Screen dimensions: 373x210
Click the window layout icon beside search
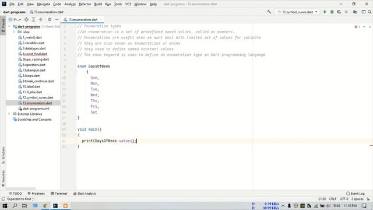tap(364, 12)
